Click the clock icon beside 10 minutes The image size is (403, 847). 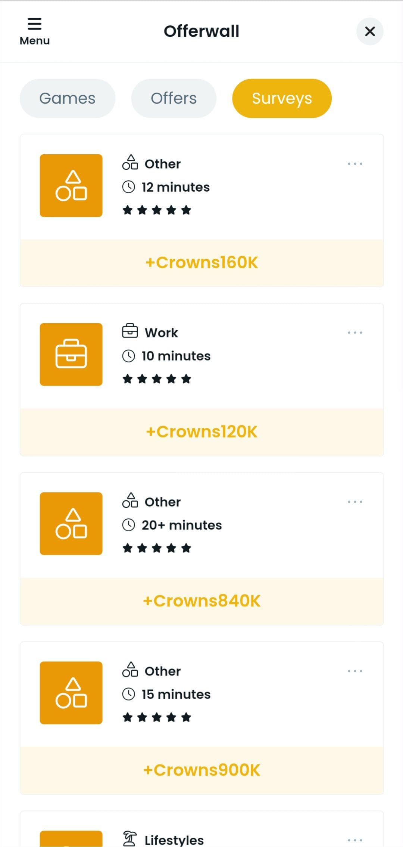click(x=129, y=356)
